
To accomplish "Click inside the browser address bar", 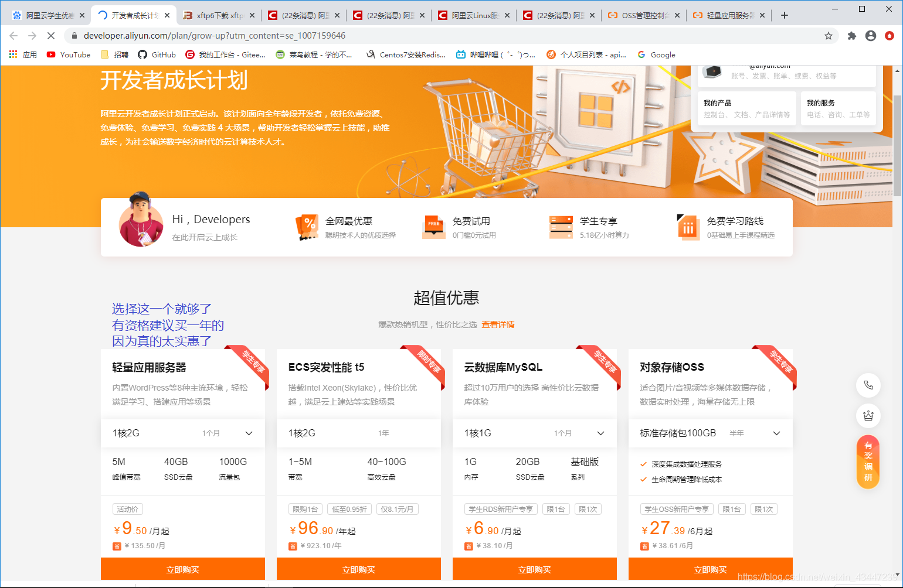I will click(352, 35).
